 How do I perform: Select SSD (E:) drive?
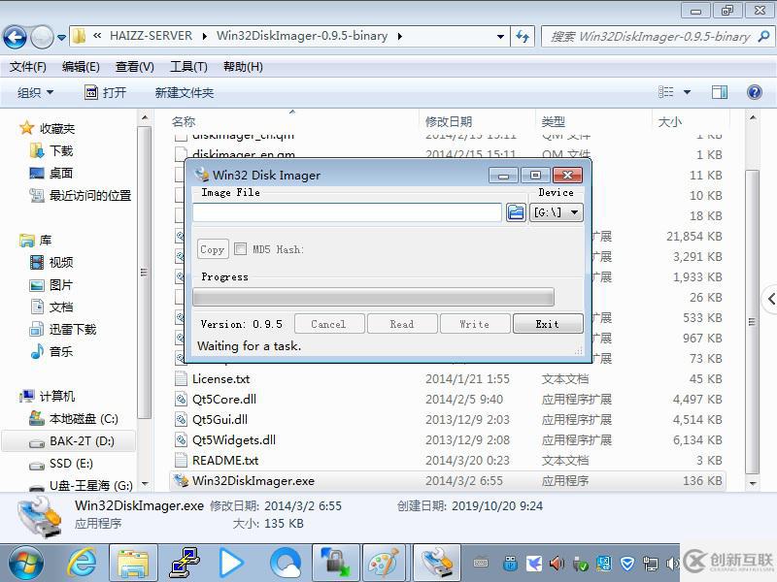coord(71,464)
